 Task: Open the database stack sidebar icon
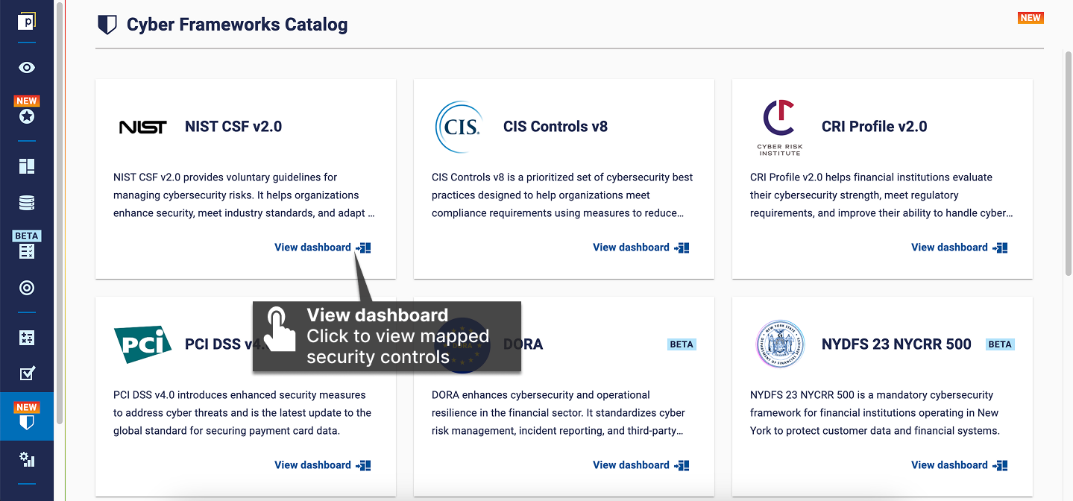pos(27,203)
